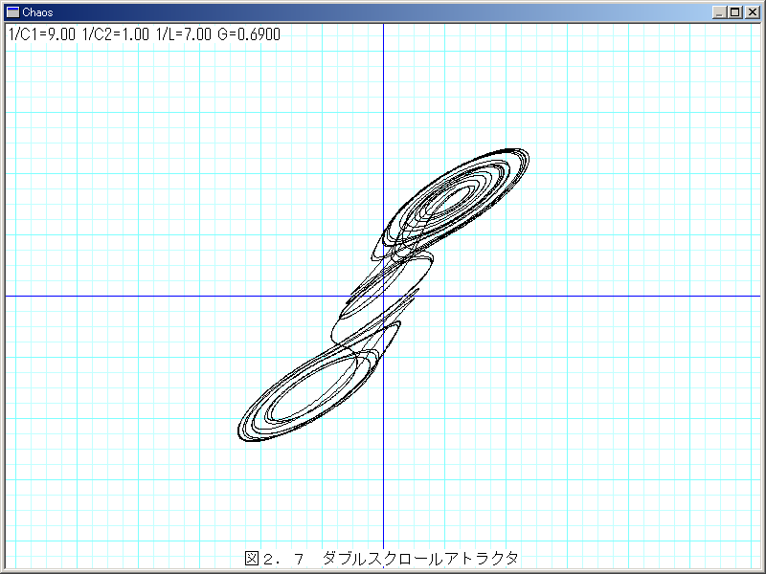Click the Chaos title bar text
This screenshot has width=766, height=574.
37,12
